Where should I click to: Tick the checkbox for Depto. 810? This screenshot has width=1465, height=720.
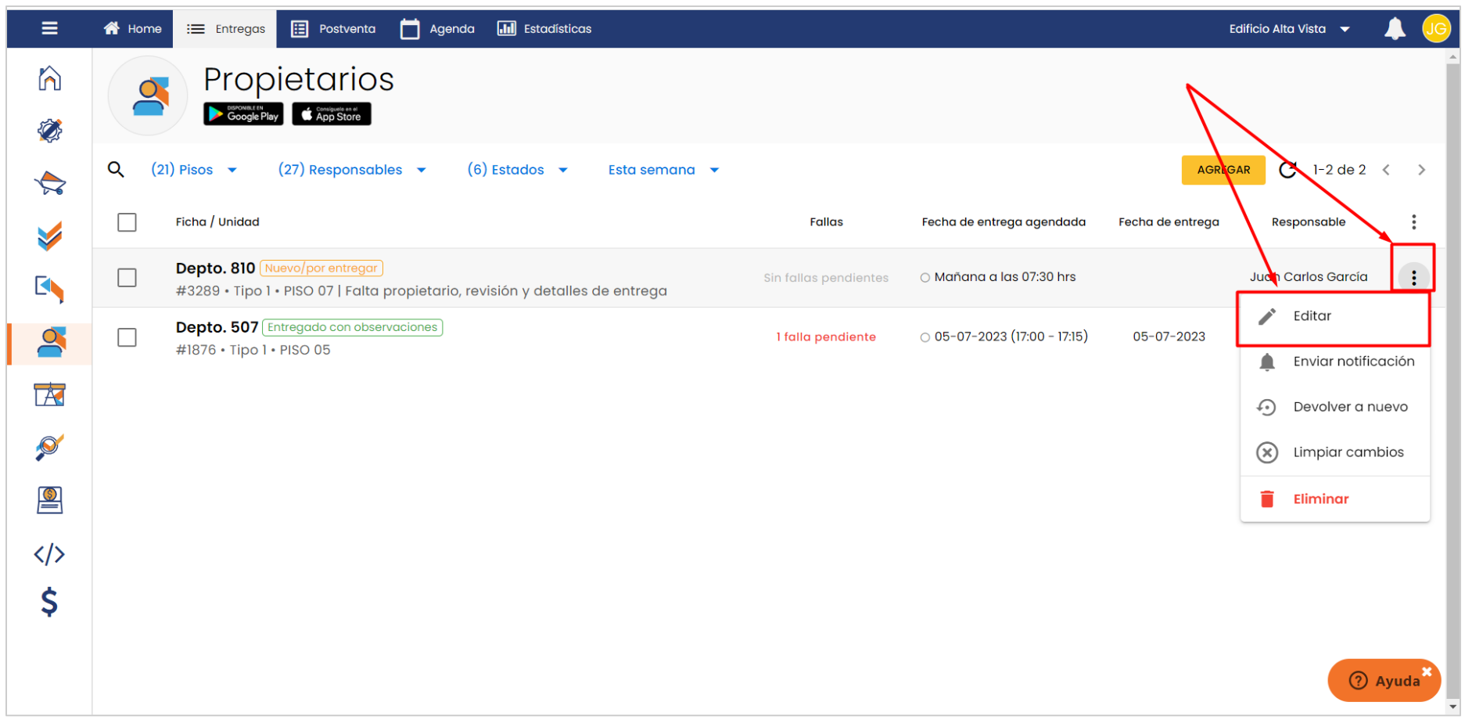127,278
